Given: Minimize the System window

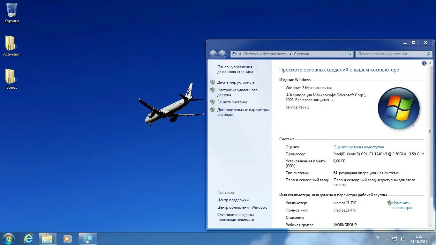Looking at the screenshot, I should coord(405,43).
